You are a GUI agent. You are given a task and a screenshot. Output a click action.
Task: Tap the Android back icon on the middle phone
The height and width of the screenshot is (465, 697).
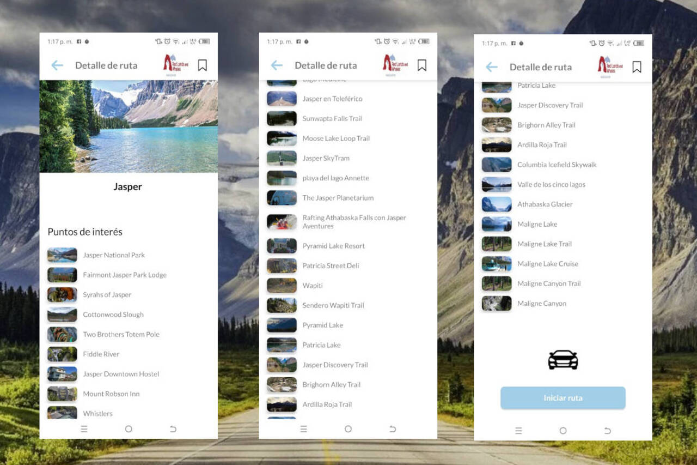393,429
